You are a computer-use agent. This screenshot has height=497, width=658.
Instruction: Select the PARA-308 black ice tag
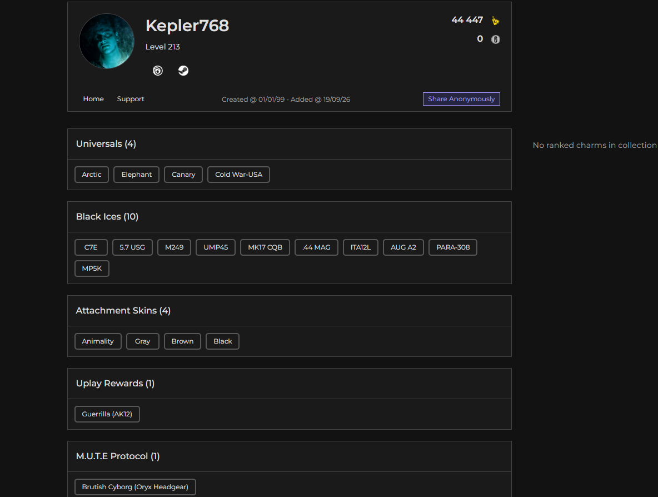tap(453, 247)
